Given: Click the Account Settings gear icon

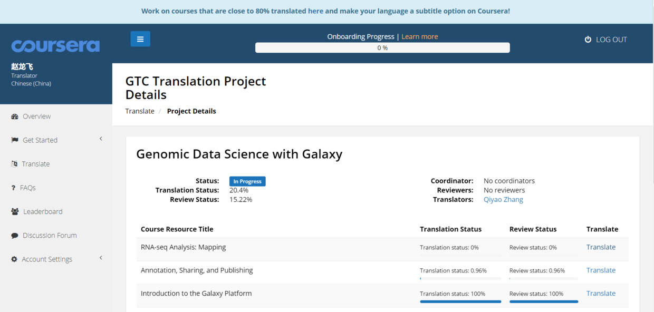Looking at the screenshot, I should tap(14, 259).
